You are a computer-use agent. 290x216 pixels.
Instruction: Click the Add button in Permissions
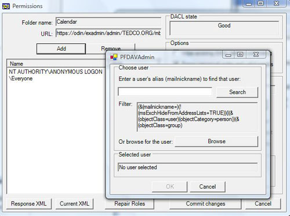point(61,49)
